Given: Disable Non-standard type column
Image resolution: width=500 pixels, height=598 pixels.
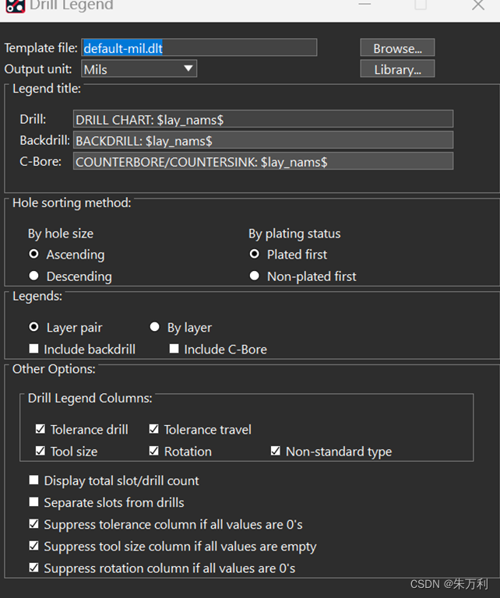Looking at the screenshot, I should click(x=276, y=452).
